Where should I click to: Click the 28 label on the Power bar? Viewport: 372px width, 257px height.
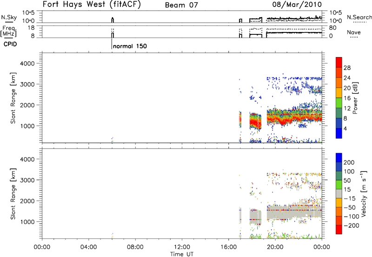(x=347, y=68)
